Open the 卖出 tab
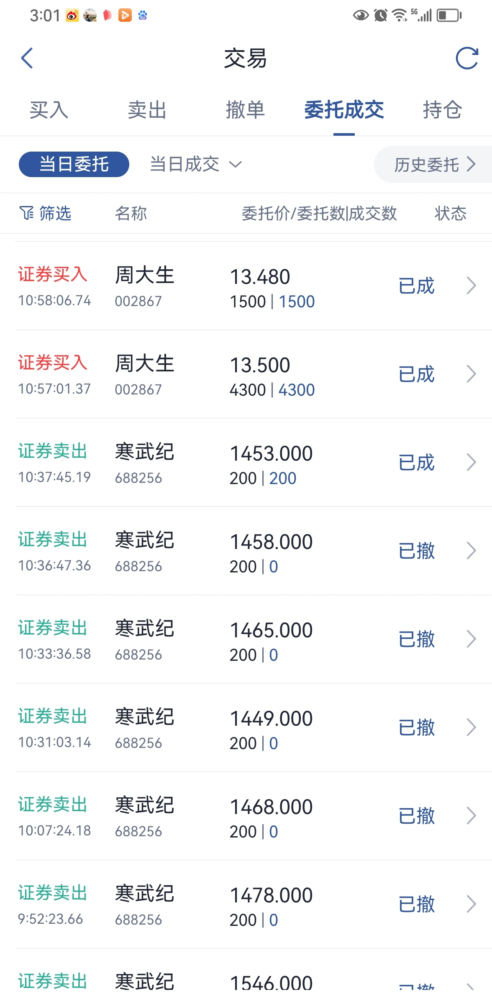492x1005 pixels. coord(147,110)
